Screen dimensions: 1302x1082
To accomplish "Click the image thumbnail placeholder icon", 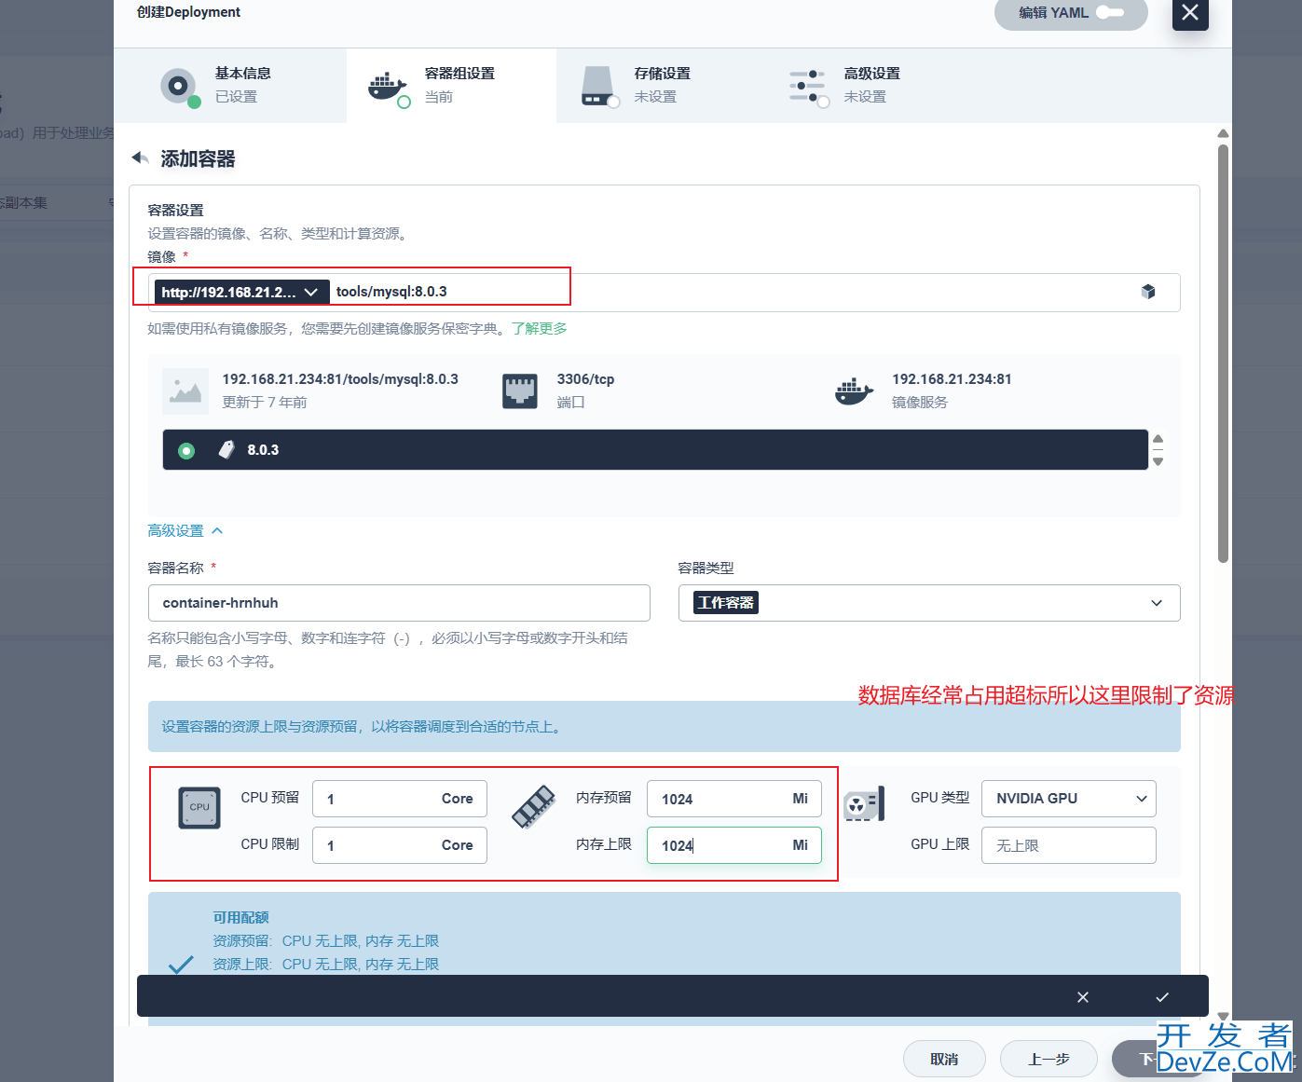I will coord(185,391).
